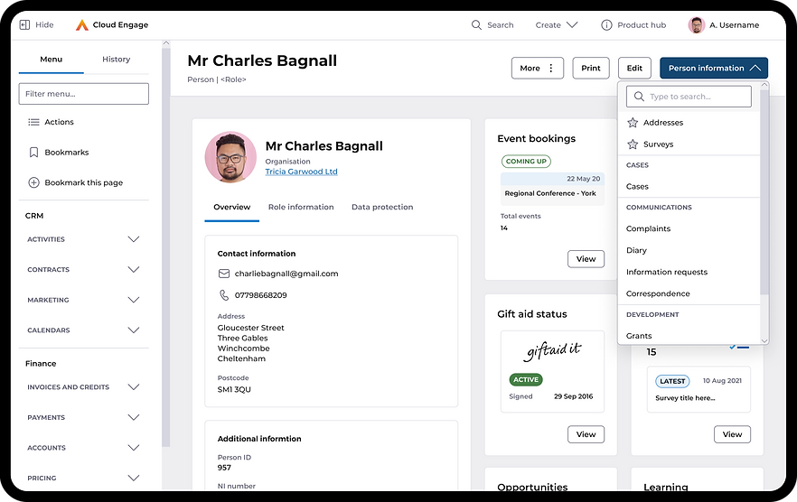Click the Type to search field
797x502 pixels.
[689, 97]
